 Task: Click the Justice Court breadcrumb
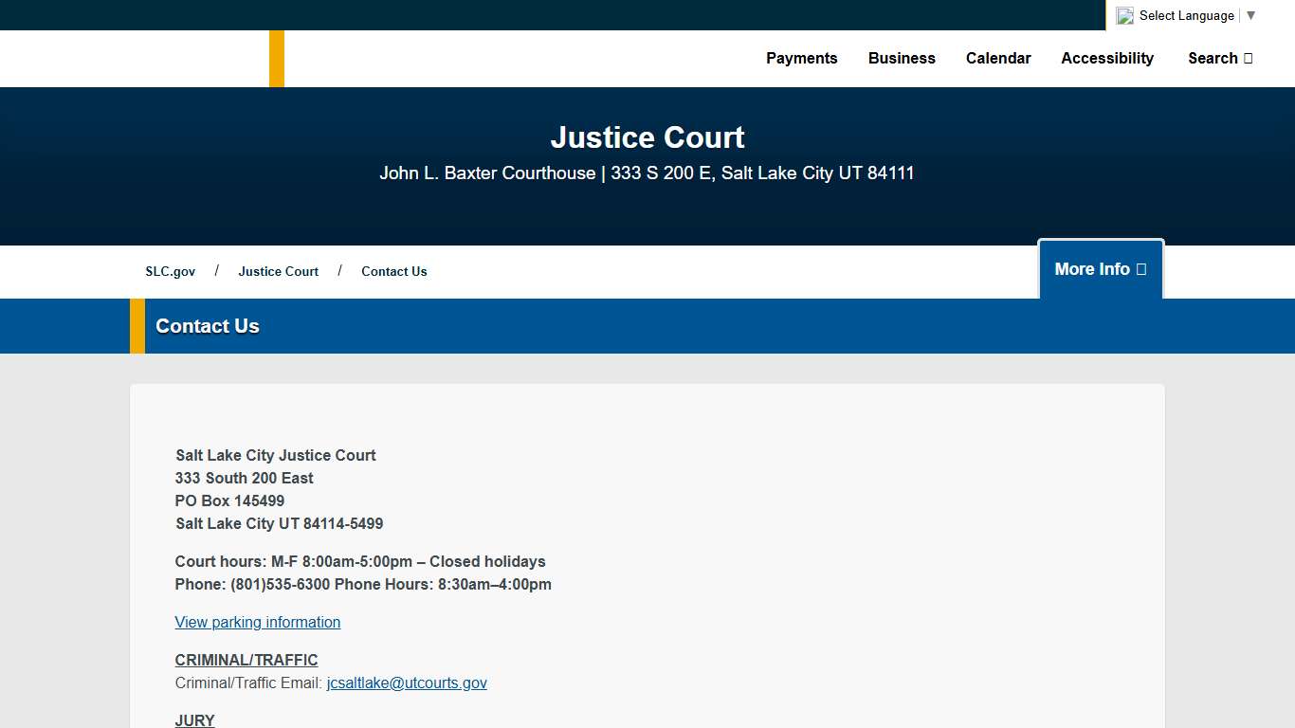pyautogui.click(x=278, y=271)
